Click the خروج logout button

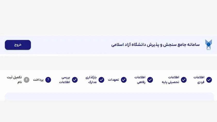[x=18, y=45]
